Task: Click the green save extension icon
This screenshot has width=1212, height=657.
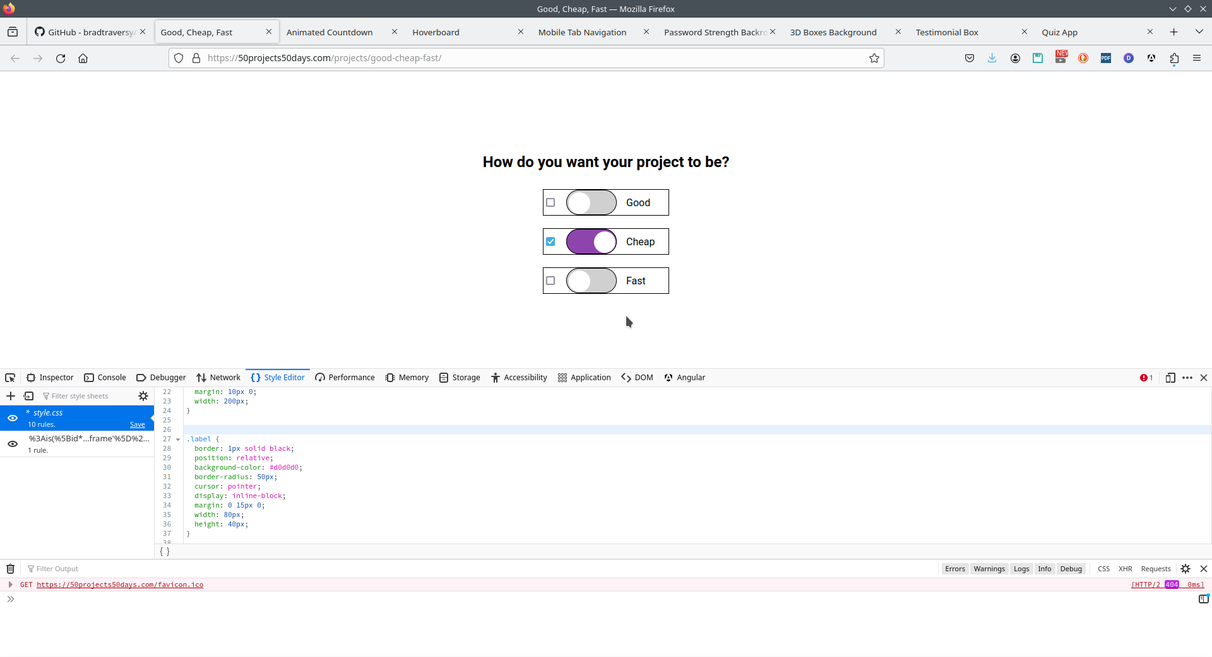Action: click(x=1038, y=58)
